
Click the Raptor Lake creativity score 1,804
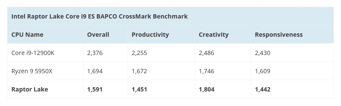coord(206,89)
